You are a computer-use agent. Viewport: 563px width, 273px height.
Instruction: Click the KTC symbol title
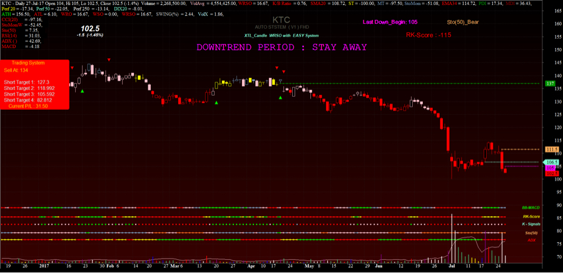tap(282, 20)
